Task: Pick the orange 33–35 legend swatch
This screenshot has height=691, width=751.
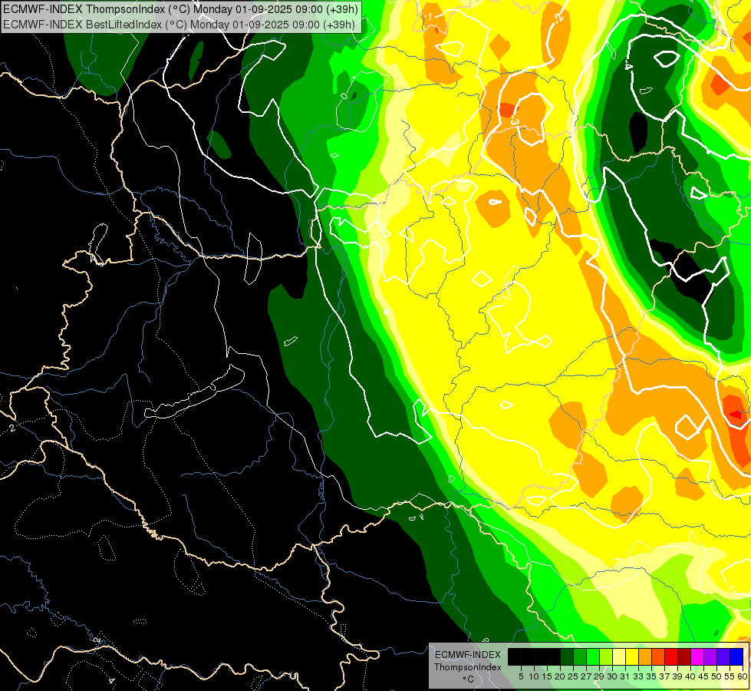Action: click(x=645, y=656)
